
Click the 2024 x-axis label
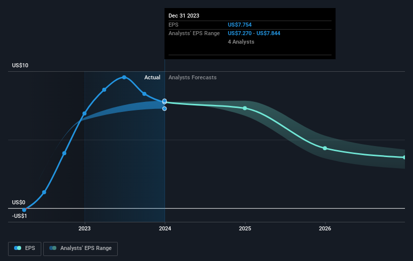[x=165, y=229]
